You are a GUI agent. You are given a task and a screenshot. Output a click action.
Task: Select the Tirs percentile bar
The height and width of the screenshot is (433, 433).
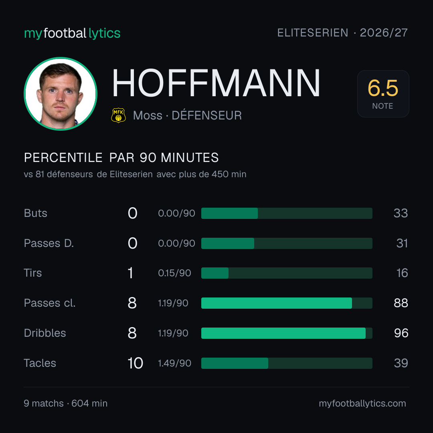click(287, 273)
